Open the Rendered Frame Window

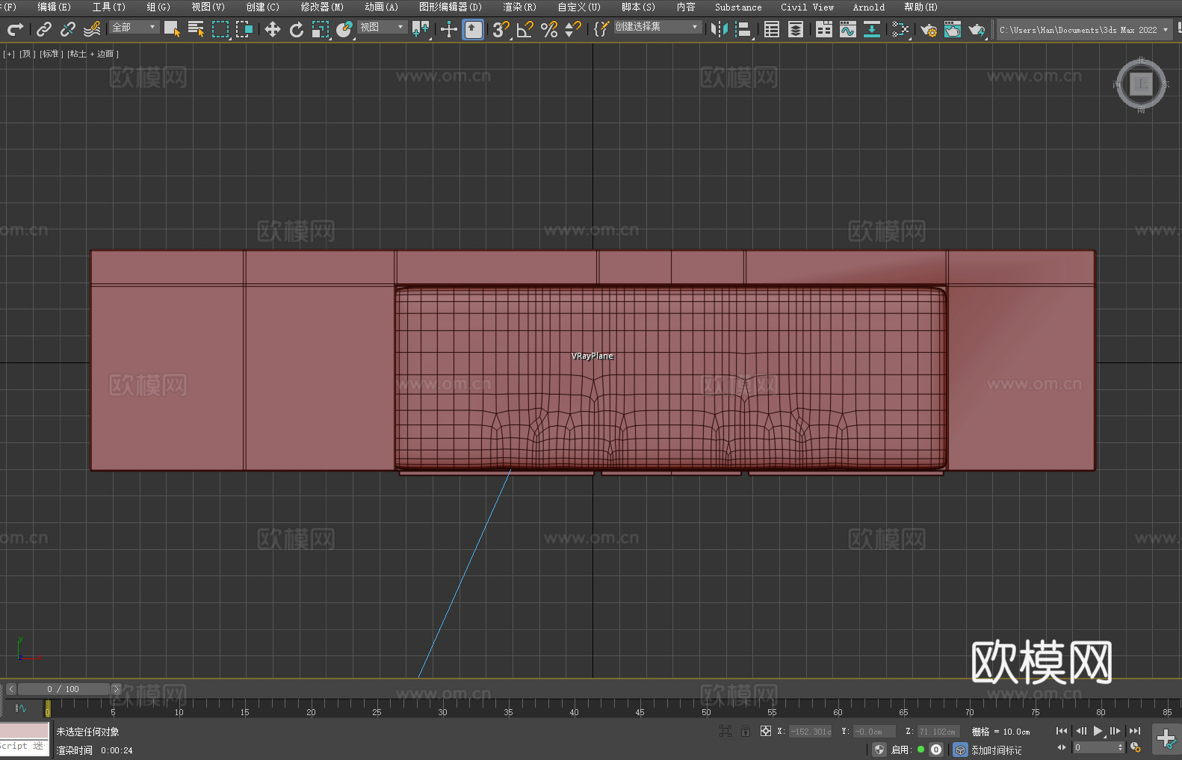[953, 29]
